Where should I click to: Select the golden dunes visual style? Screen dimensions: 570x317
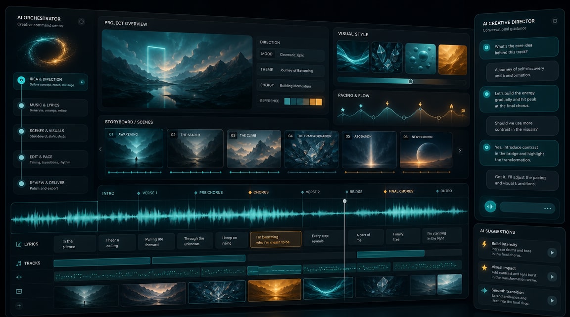coord(453,60)
